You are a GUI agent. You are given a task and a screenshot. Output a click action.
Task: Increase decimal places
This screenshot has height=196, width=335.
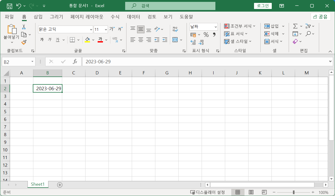click(193, 42)
